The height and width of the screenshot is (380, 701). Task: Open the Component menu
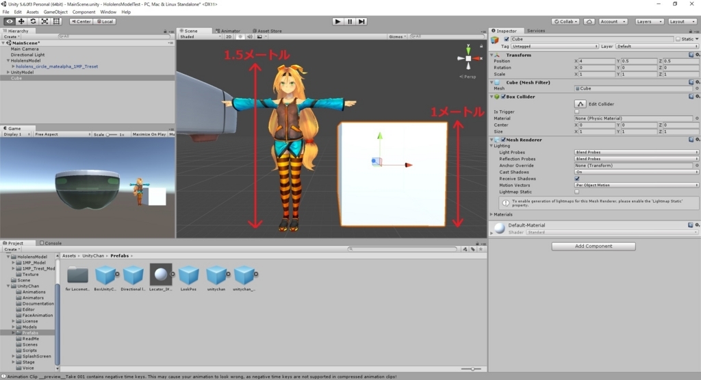point(84,12)
